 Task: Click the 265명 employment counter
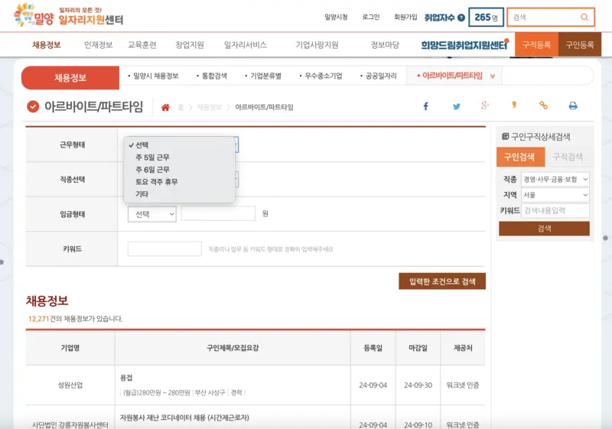[486, 17]
